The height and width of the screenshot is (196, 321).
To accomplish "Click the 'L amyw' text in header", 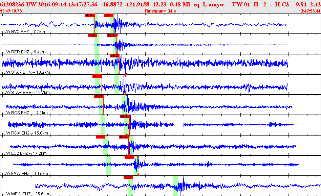I will (x=213, y=4).
